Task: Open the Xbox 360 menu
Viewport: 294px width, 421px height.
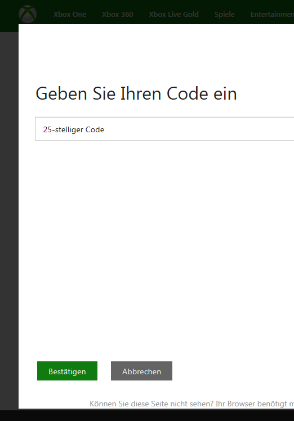Action: click(x=118, y=14)
